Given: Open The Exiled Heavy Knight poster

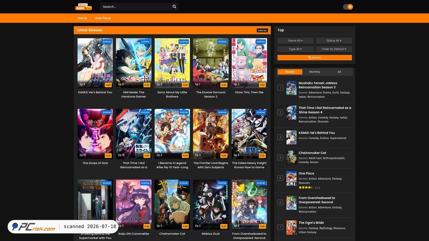Looking at the screenshot, I should tap(249, 134).
